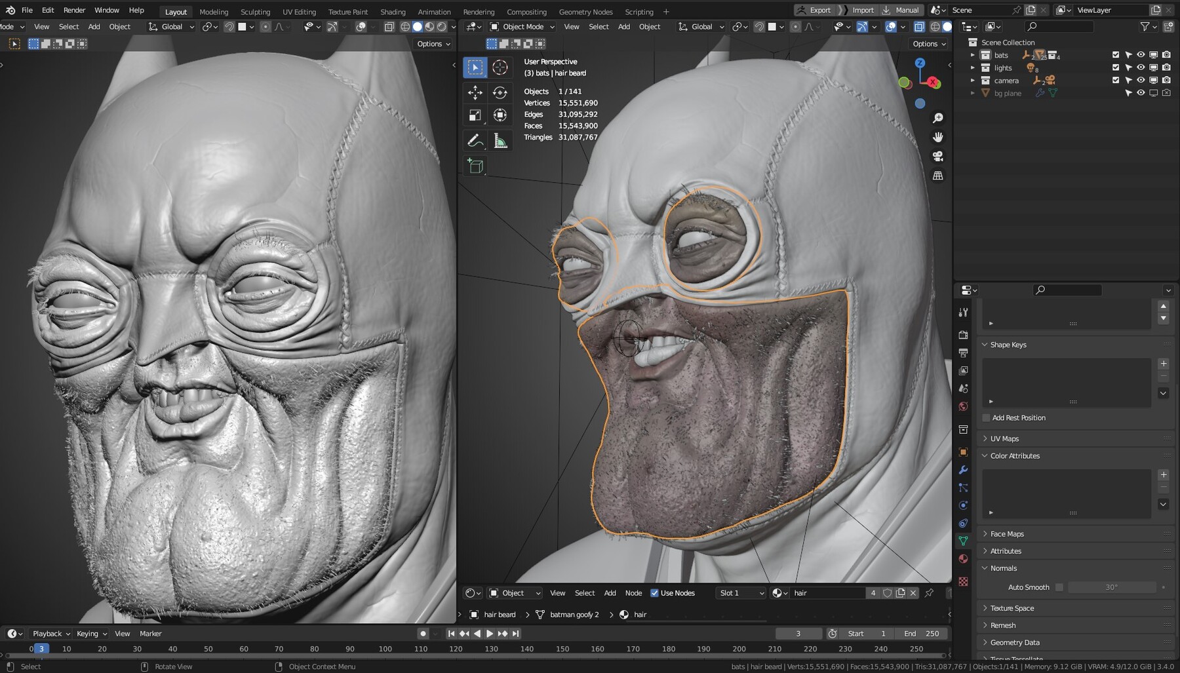
Task: Open the Modifier Properties wrench icon
Action: coord(963,470)
